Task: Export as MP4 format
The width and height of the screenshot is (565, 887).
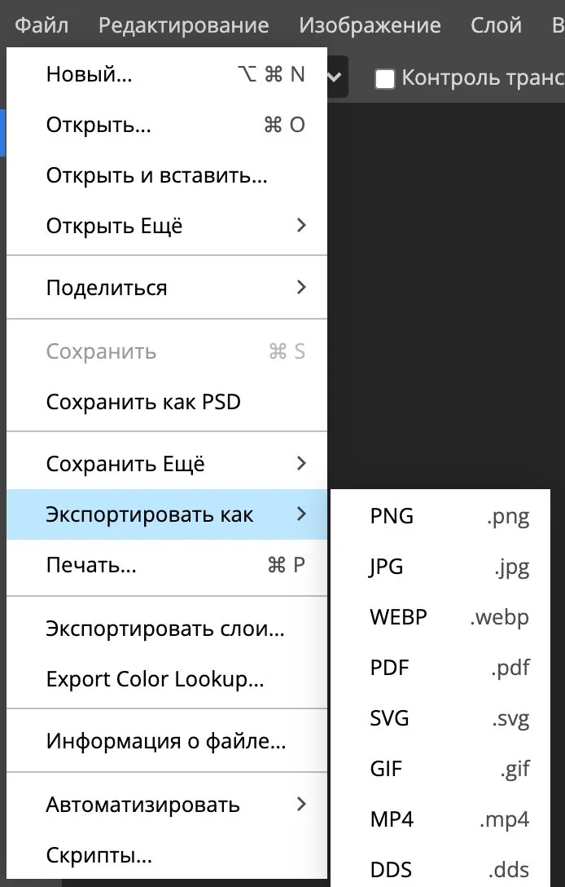Action: [440, 819]
